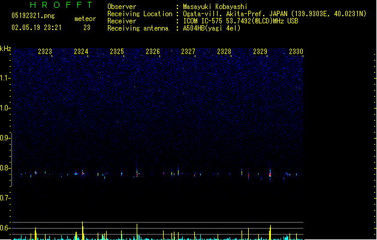Click the HROFFT title text
The width and height of the screenshot is (377, 240).
61,5
